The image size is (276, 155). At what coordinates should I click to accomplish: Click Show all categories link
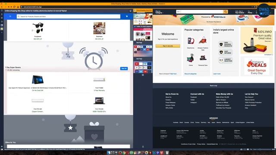191,74
